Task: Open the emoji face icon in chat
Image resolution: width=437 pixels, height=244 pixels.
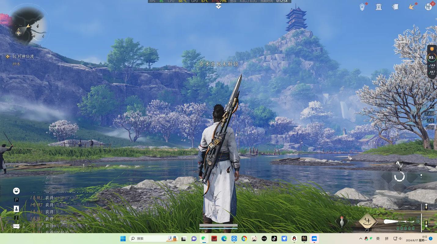Action: coord(17,191)
